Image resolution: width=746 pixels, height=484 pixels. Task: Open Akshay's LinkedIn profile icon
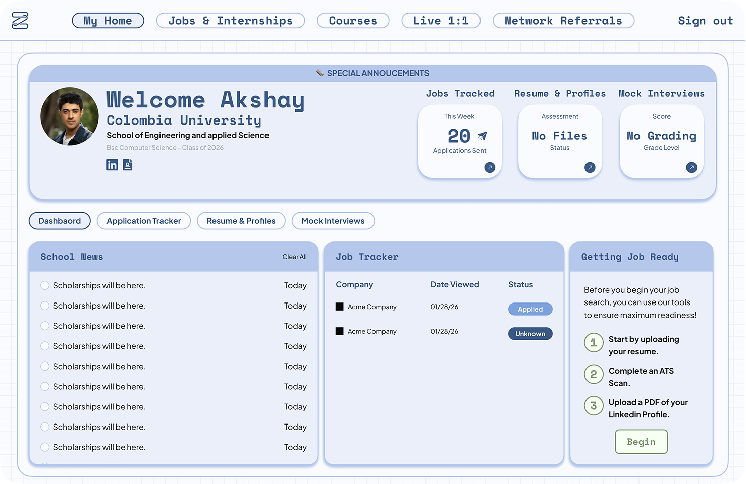tap(112, 165)
